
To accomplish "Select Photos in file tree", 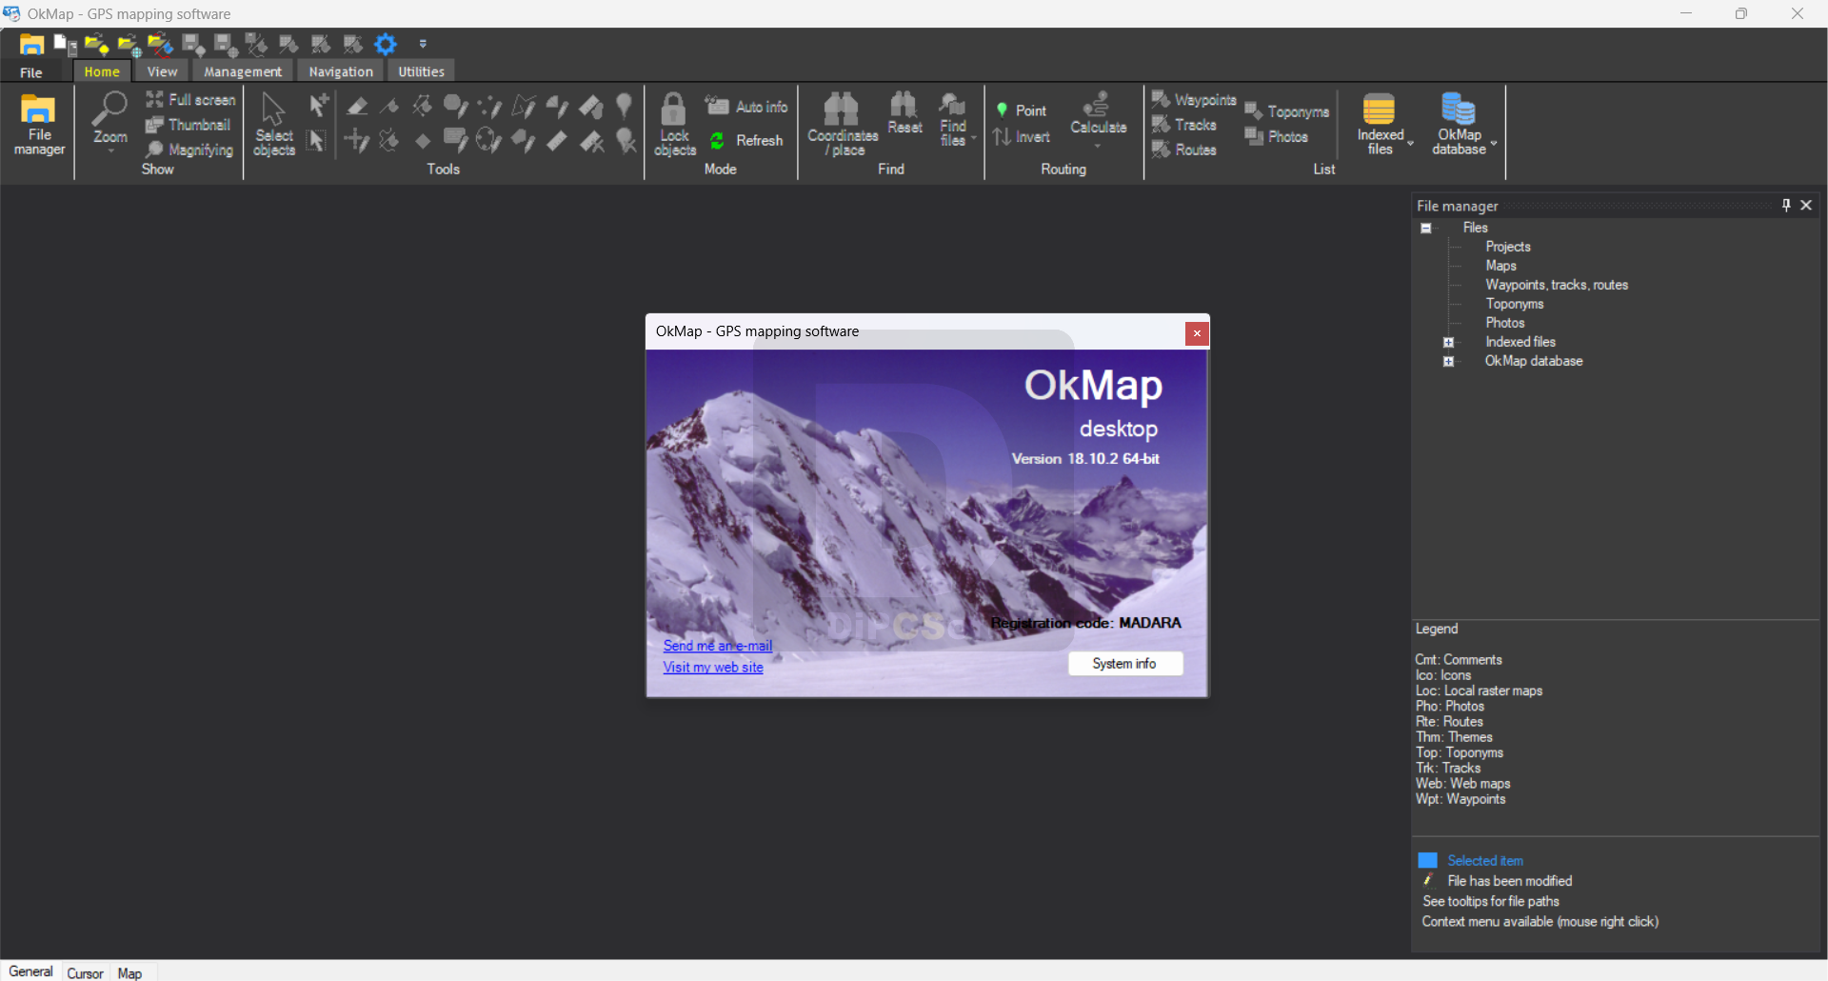I will 1505,323.
